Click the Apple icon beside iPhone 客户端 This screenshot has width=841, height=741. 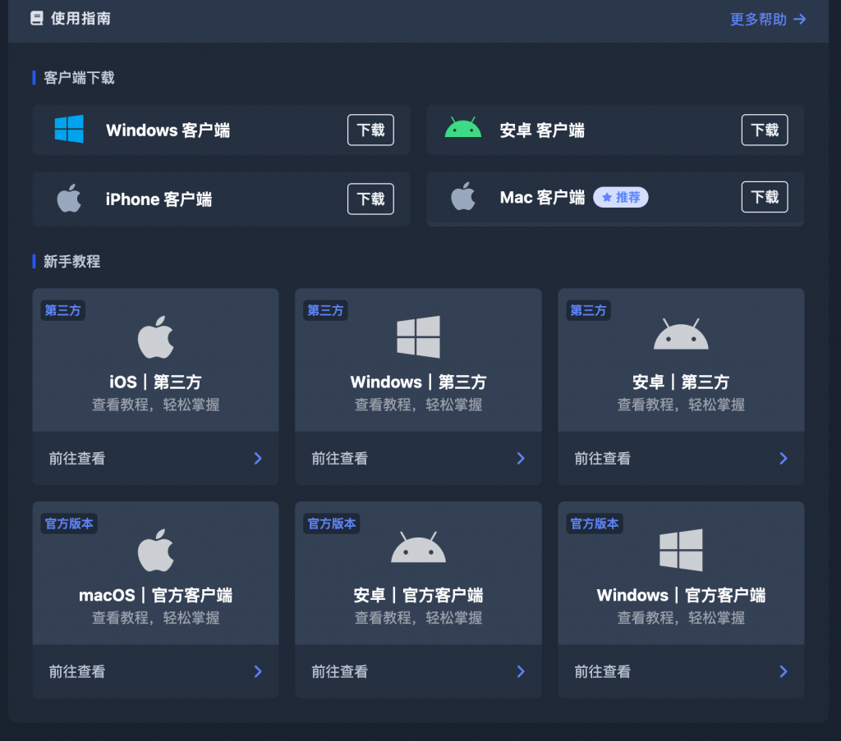(69, 199)
